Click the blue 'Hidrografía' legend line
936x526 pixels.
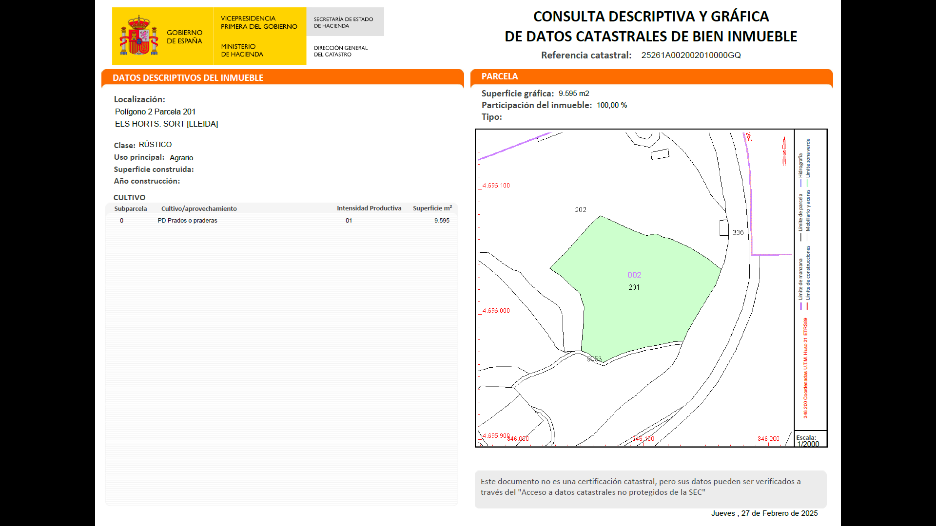[x=800, y=183]
